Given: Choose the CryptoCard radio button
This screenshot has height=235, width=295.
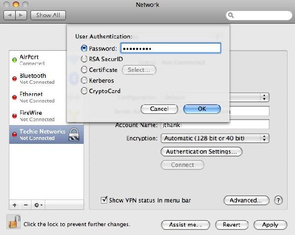Looking at the screenshot, I should point(84,91).
